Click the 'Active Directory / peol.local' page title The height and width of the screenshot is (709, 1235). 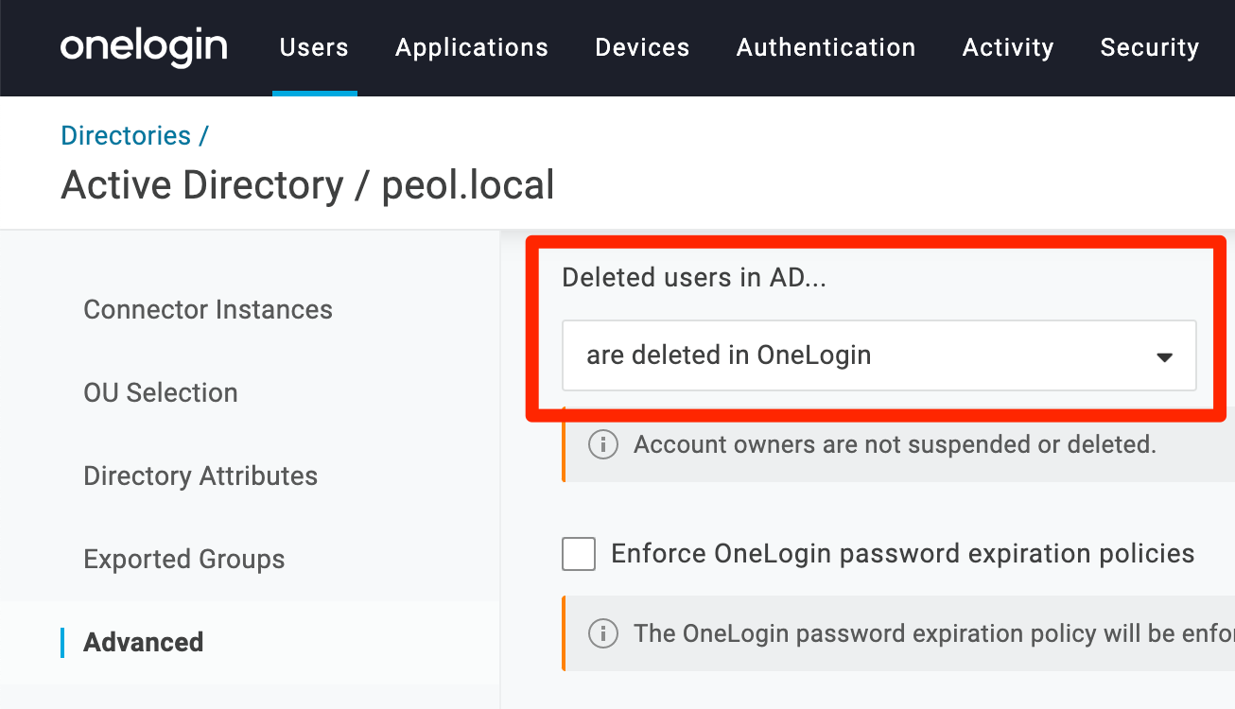pos(307,185)
